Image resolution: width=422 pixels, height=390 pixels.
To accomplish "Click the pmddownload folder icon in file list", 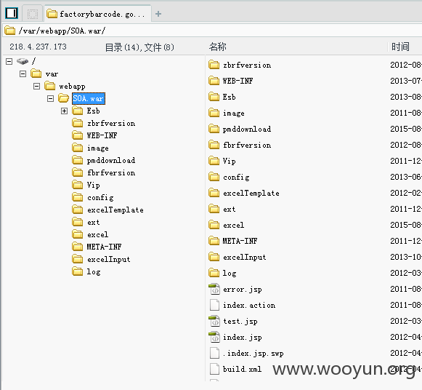I will click(x=214, y=129).
